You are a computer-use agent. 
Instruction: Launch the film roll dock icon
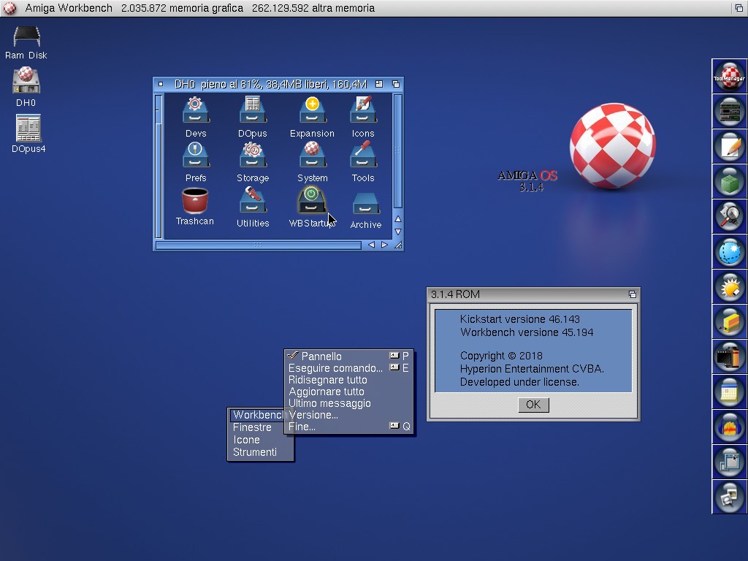tap(730, 356)
